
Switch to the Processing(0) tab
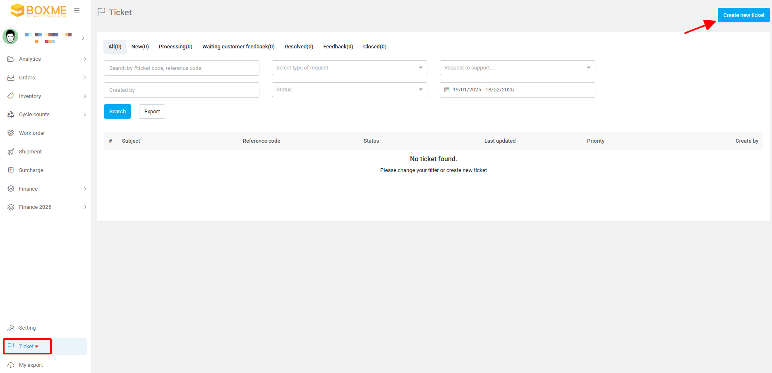pos(175,47)
